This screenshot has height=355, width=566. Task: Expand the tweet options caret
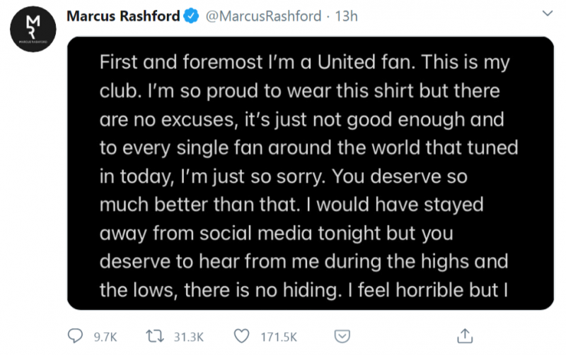coord(545,13)
